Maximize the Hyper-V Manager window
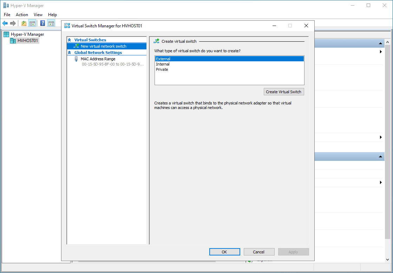Image resolution: width=393 pixels, height=273 pixels. click(x=368, y=5)
